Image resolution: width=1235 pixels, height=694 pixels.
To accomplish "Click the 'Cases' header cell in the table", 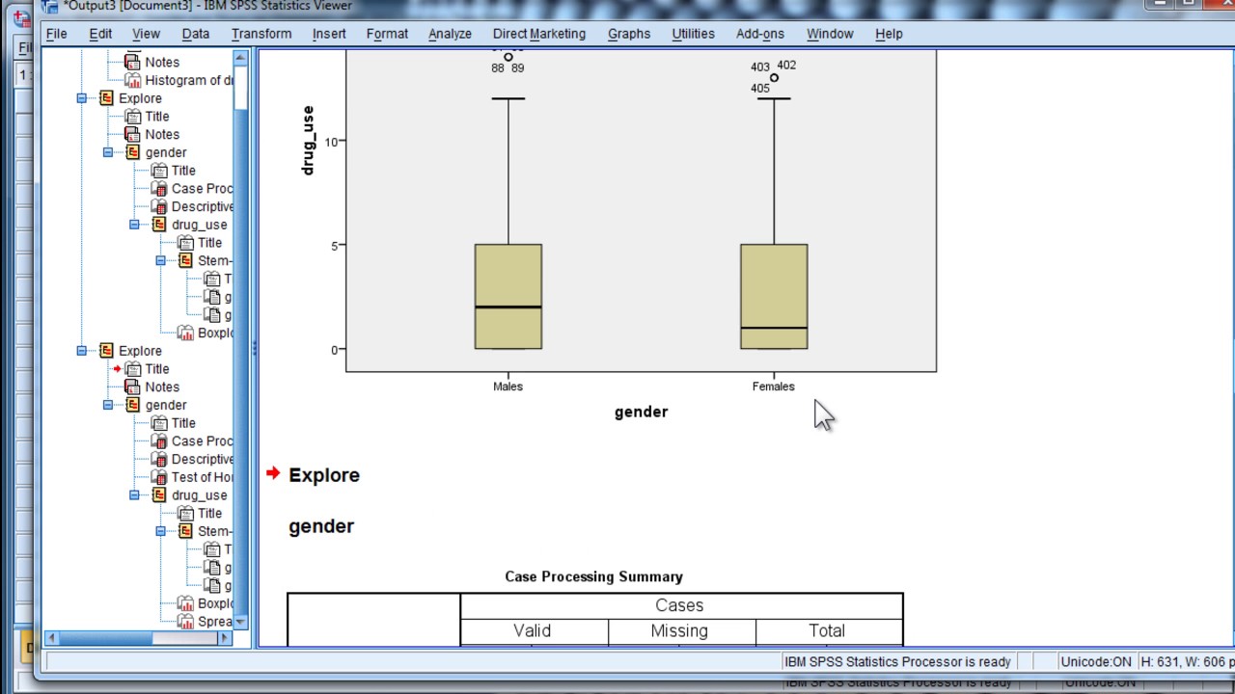I will (x=680, y=605).
